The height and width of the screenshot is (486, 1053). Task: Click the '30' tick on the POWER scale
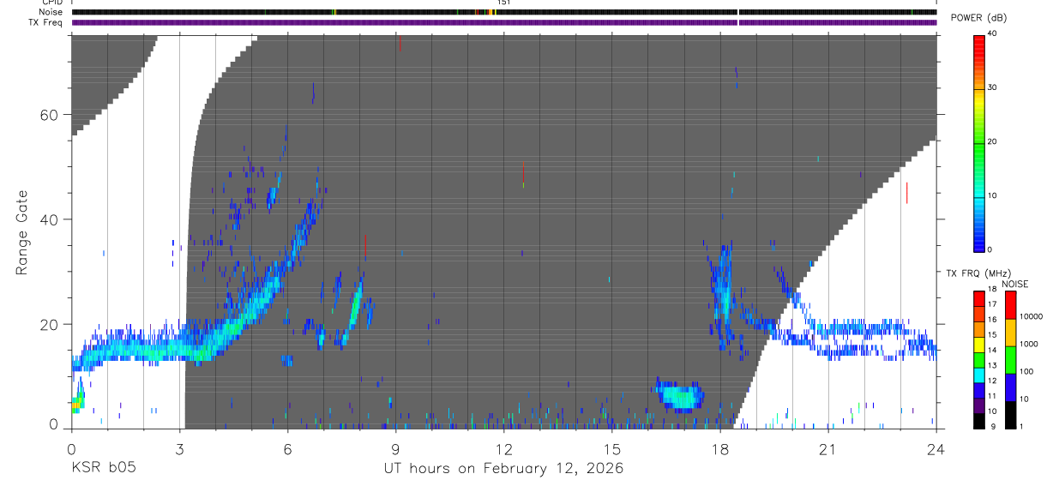(993, 88)
